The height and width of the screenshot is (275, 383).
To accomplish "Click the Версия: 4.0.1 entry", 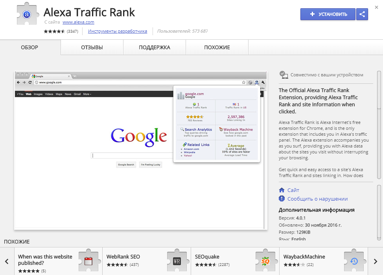I will tap(292, 218).
